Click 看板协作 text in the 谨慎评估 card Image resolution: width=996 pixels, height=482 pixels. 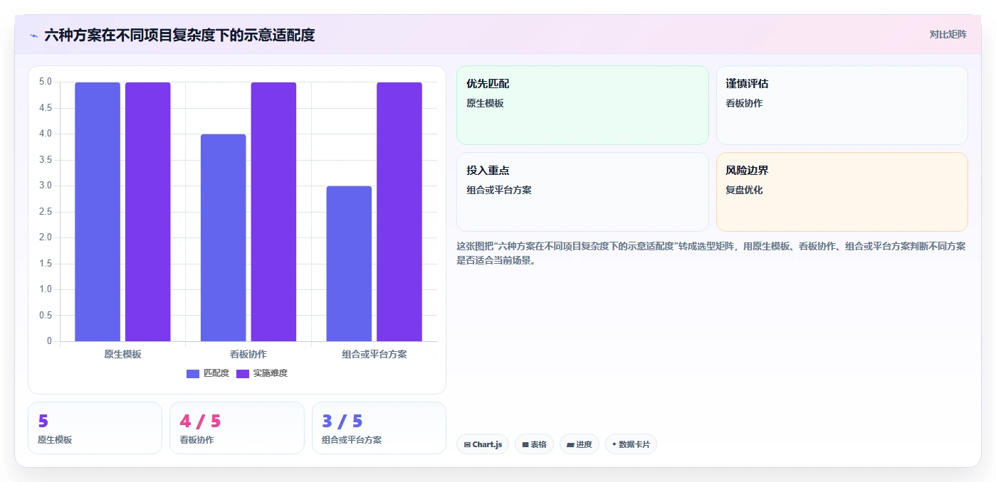coord(744,103)
